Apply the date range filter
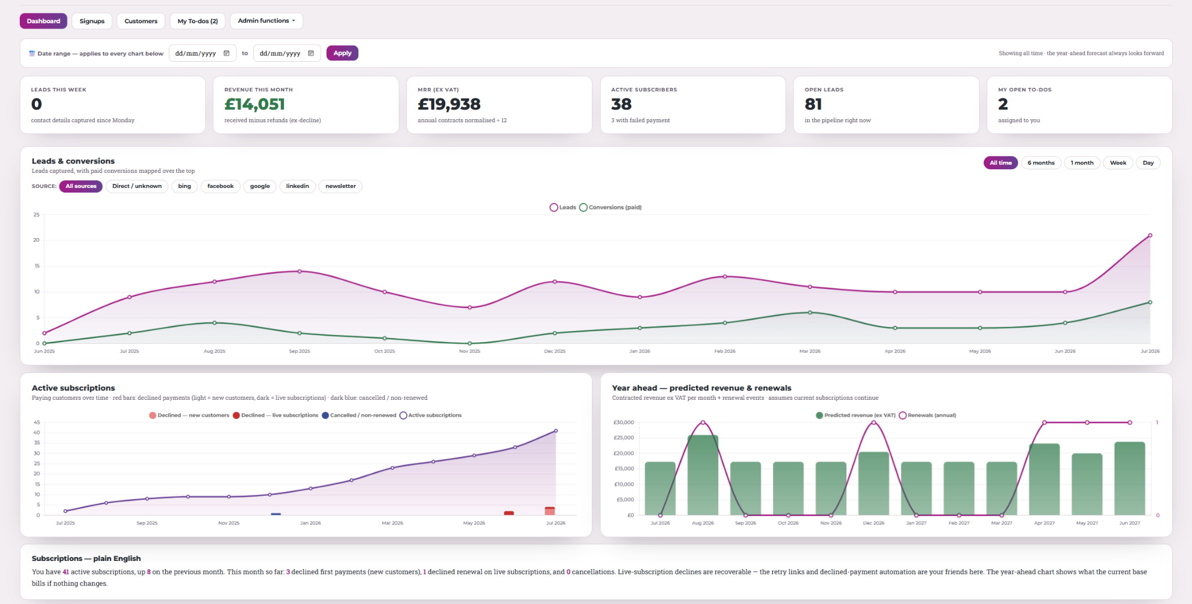 [x=342, y=53]
